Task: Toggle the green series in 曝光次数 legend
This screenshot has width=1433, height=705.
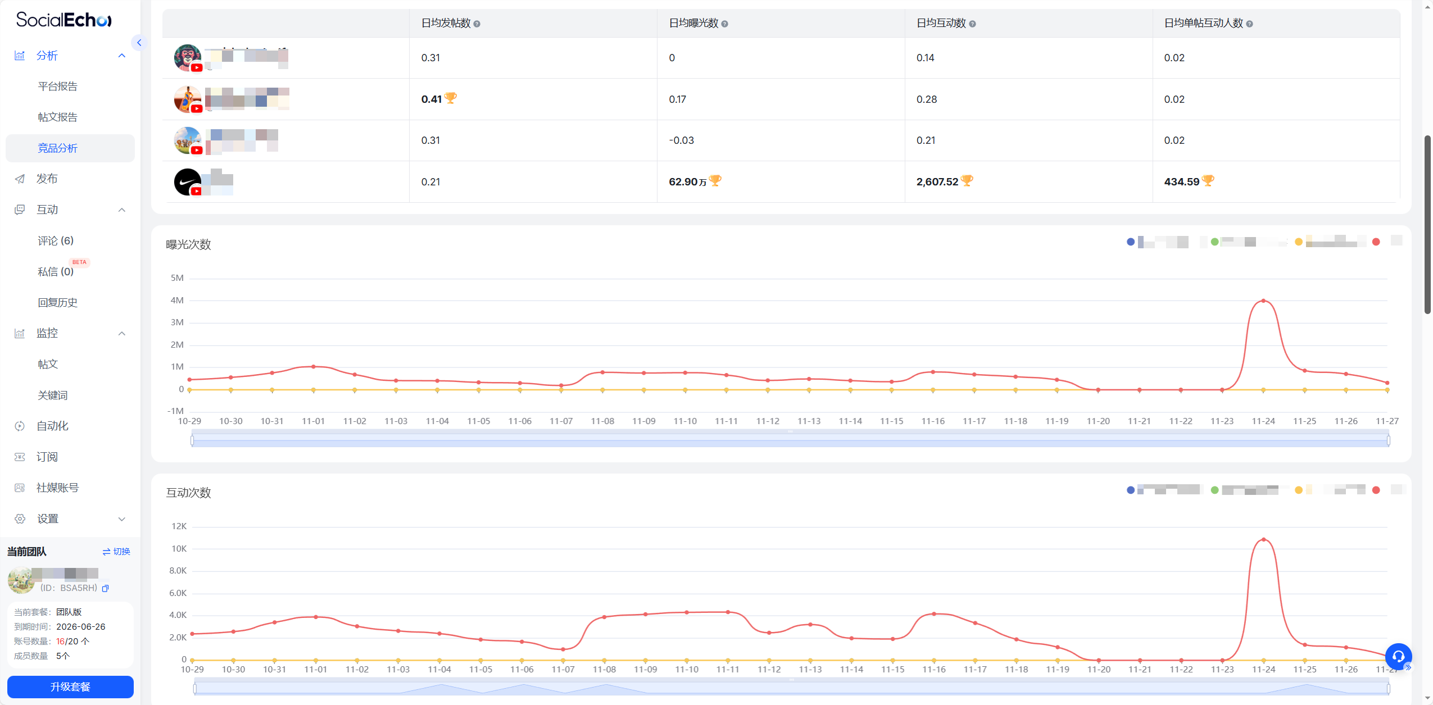Action: pyautogui.click(x=1214, y=242)
